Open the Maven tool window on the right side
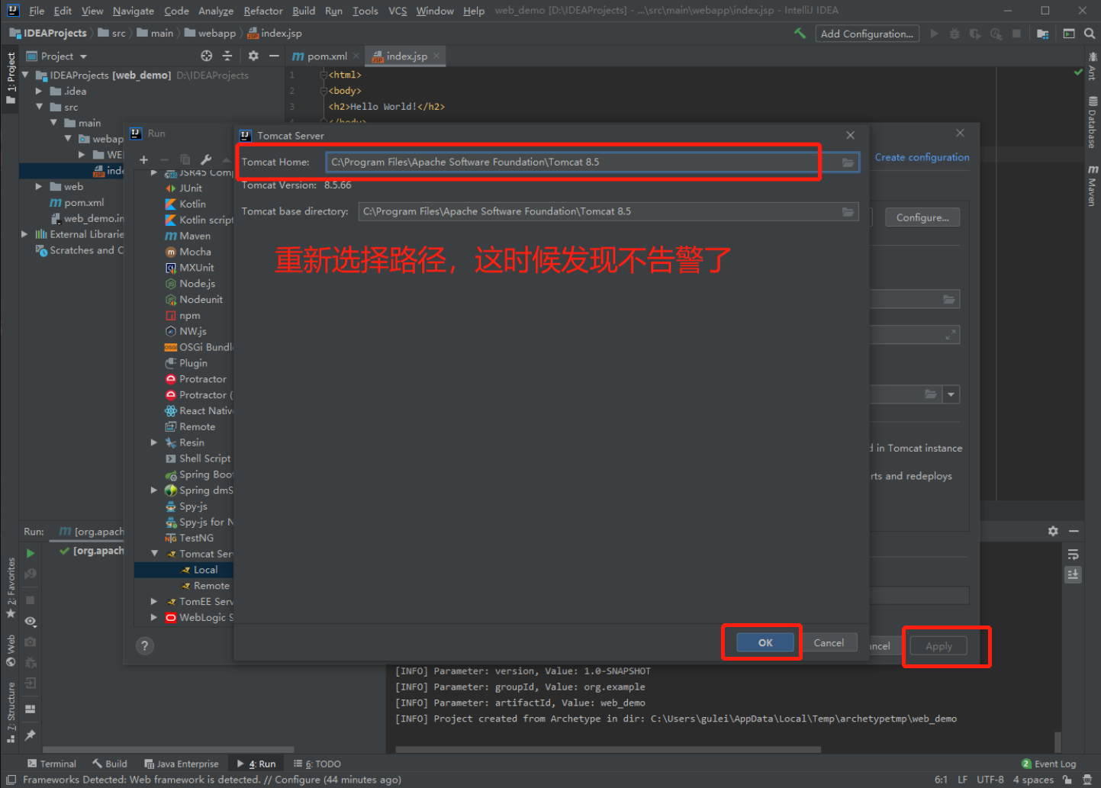Viewport: 1101px width, 788px height. (1093, 186)
